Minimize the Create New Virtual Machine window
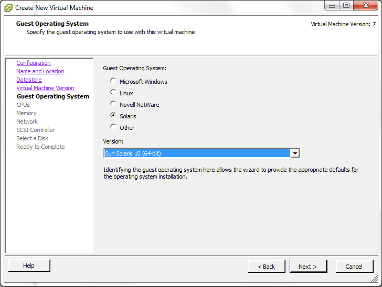 [332, 6]
